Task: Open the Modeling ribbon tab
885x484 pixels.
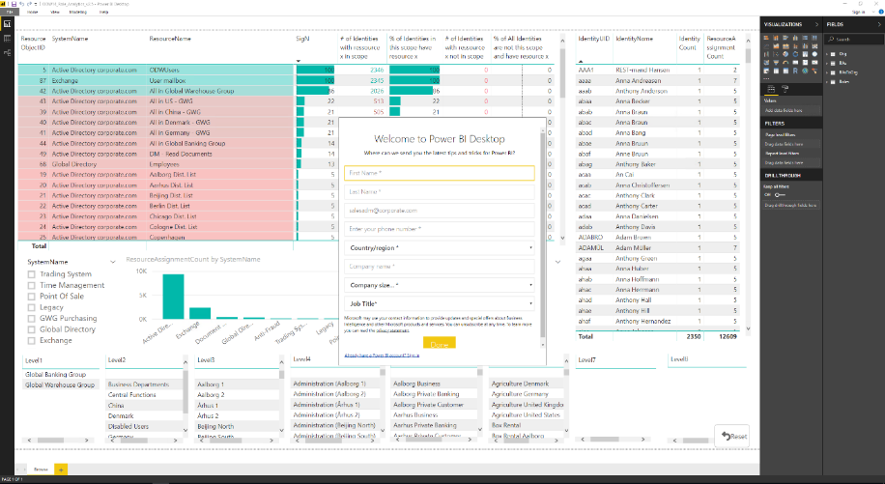Action: 78,12
